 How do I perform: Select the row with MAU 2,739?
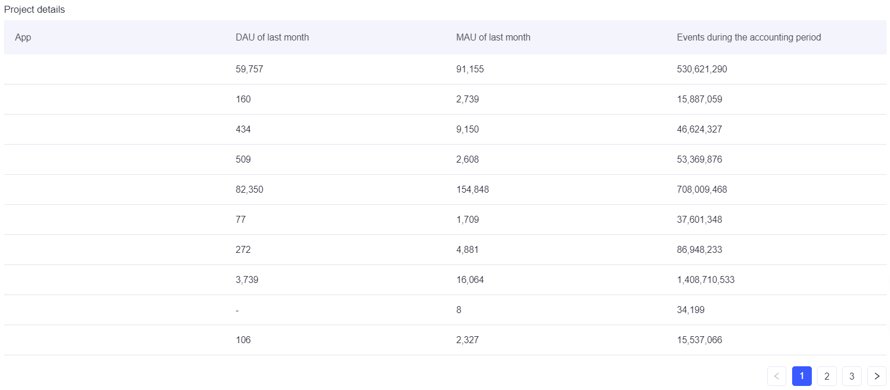pos(445,100)
